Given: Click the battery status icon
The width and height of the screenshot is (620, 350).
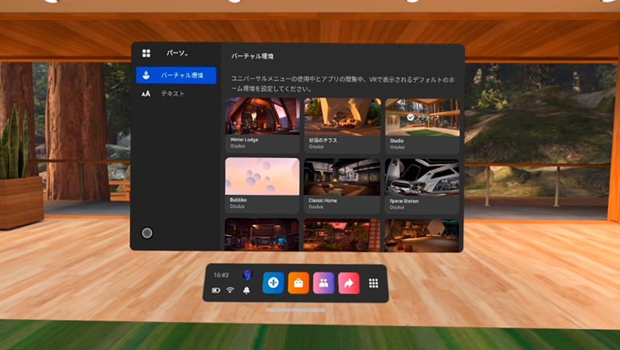Looking at the screenshot, I should pos(216,290).
